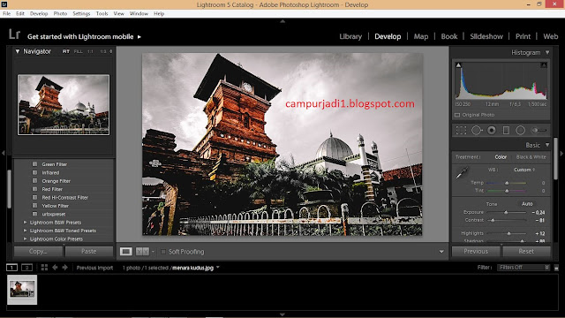Click the Red Hi-Contrast Filter preset icon
Viewport: 565px width, 318px height.
point(35,197)
